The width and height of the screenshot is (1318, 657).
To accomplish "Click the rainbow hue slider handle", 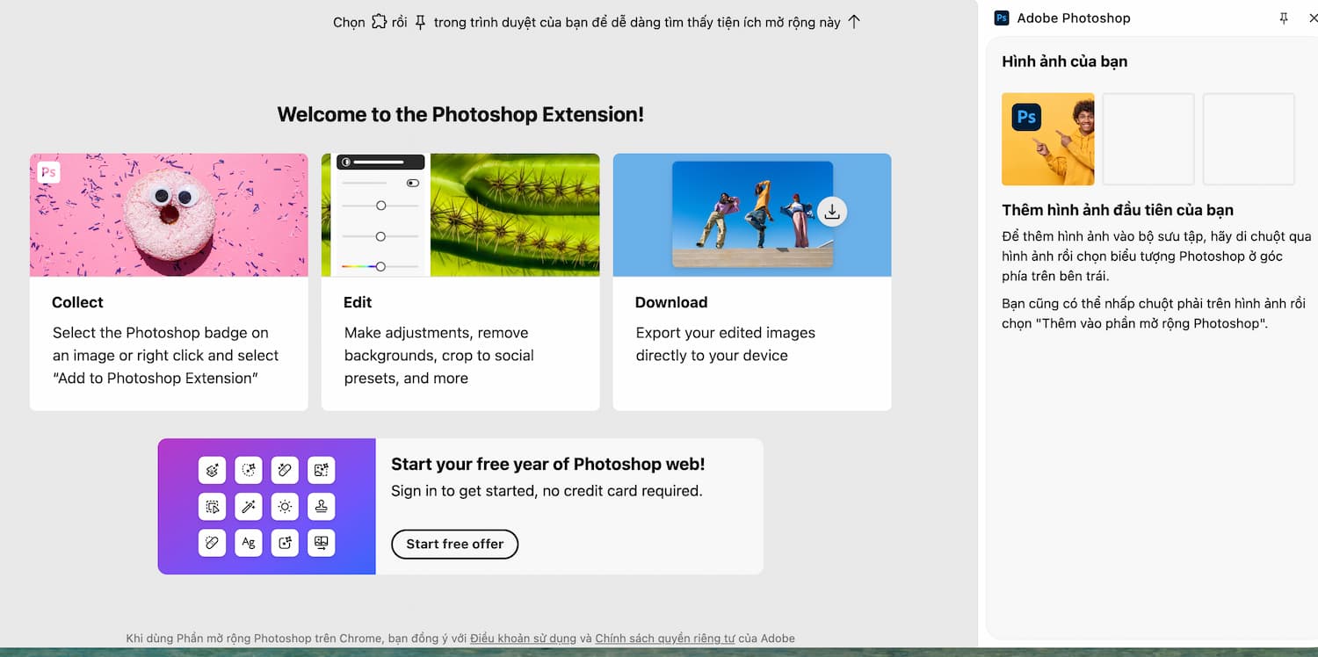I will 380,266.
